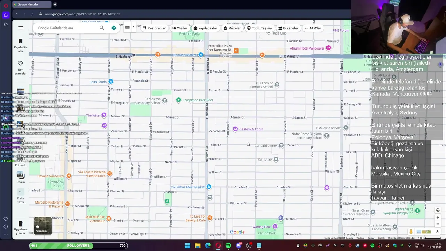Image resolution: width=446 pixels, height=251 pixels.
Task: Select the Restoranlar category chip
Action: click(x=154, y=28)
